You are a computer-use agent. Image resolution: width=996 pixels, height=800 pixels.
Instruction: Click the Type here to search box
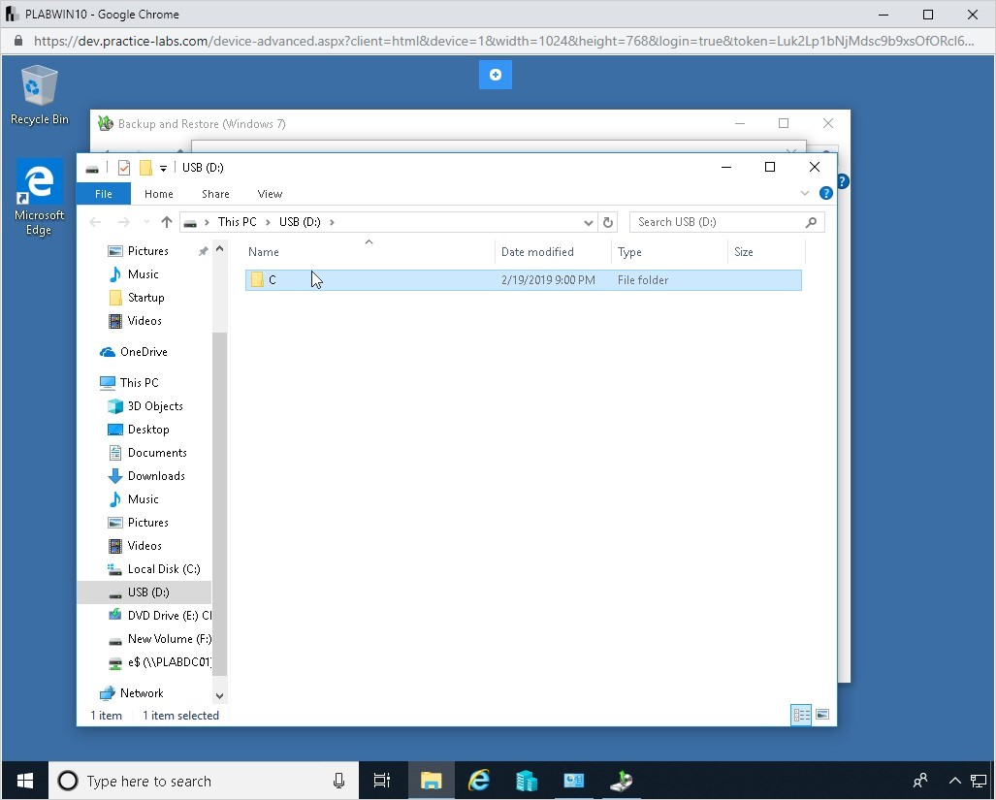click(x=204, y=781)
